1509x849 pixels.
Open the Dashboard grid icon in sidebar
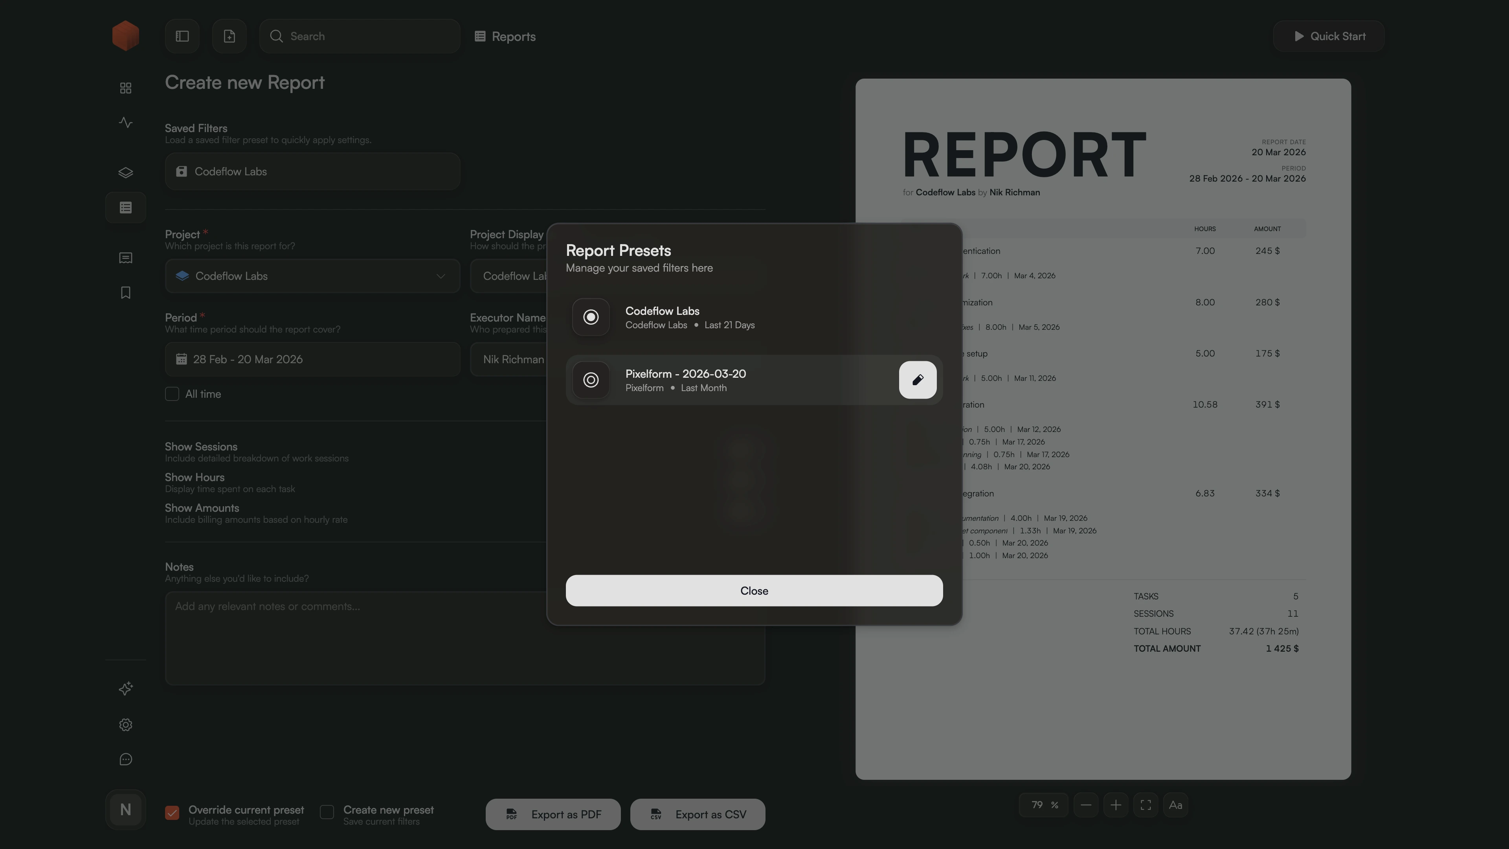pos(125,87)
